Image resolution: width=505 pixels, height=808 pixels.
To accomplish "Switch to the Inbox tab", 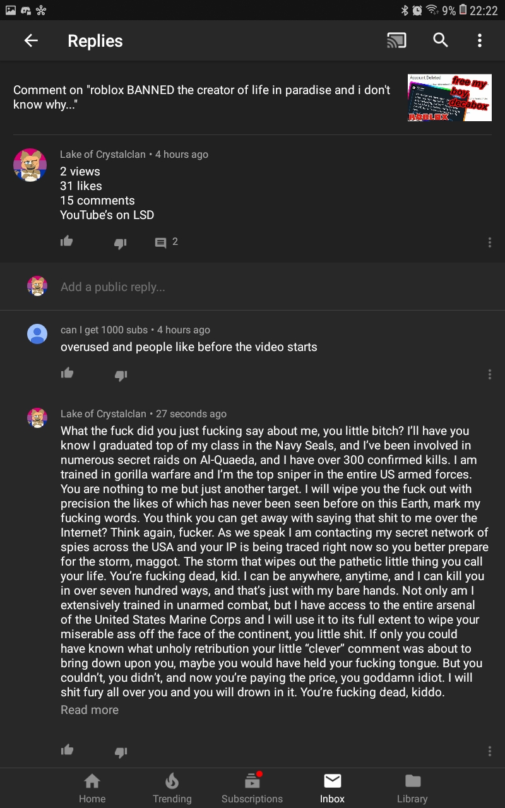I will coord(332,786).
